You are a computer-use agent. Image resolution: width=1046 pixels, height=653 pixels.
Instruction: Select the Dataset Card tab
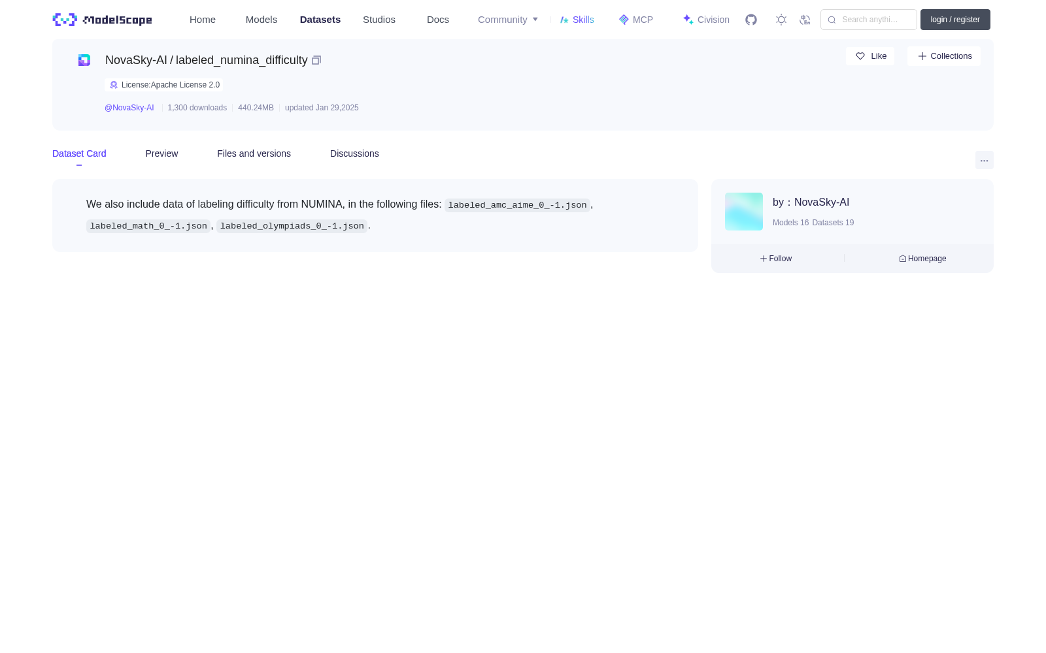click(79, 153)
